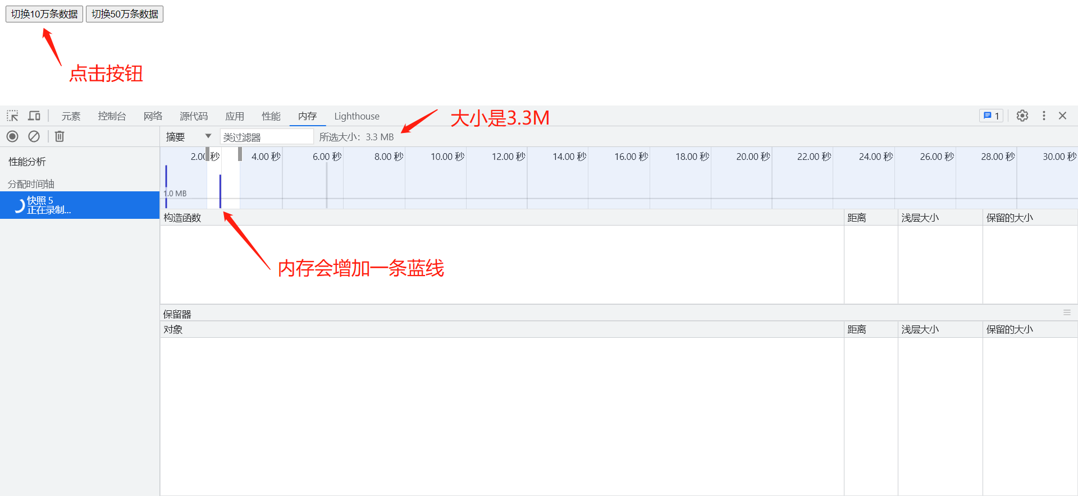
Task: Switch to the 网络 tab
Action: (x=153, y=116)
